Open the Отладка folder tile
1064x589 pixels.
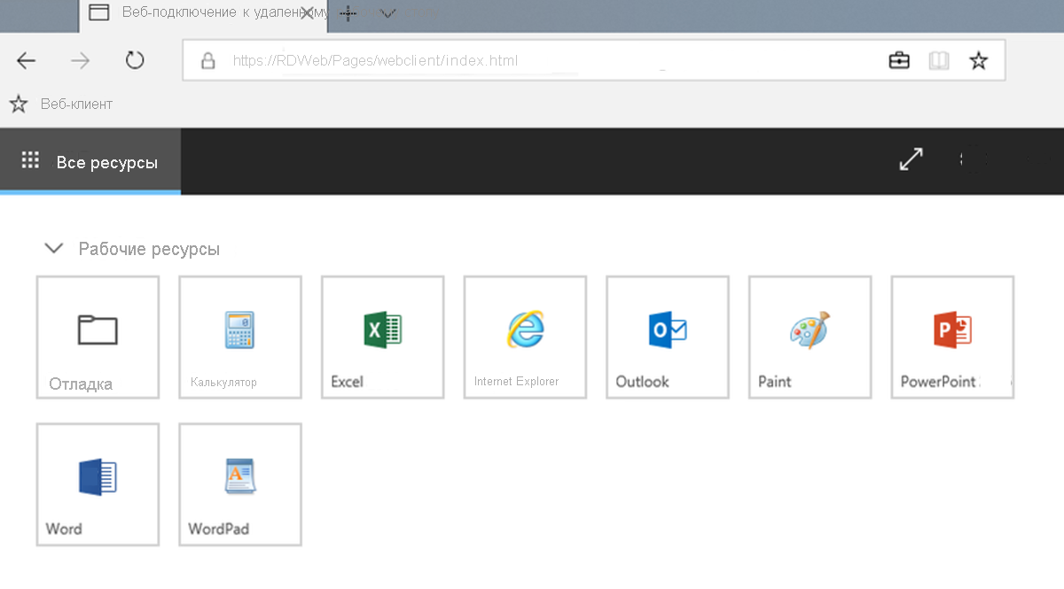tap(98, 337)
